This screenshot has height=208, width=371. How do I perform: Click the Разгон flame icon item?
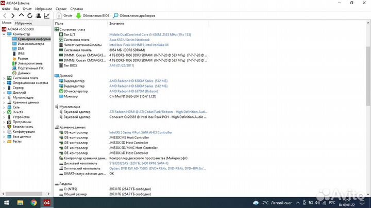pos(14,58)
